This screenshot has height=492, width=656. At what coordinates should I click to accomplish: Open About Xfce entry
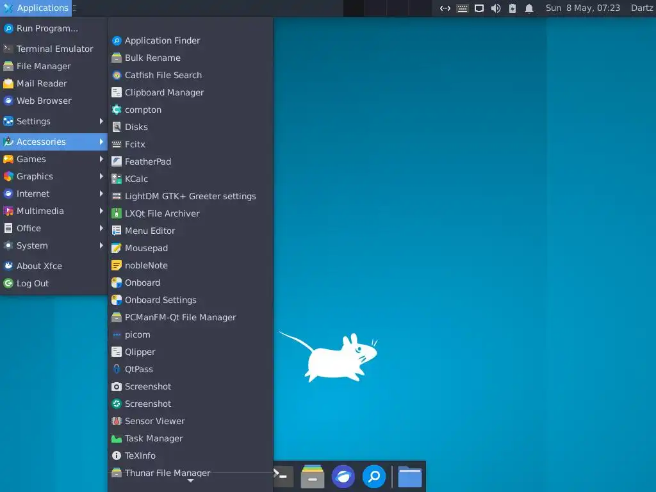pos(54,266)
